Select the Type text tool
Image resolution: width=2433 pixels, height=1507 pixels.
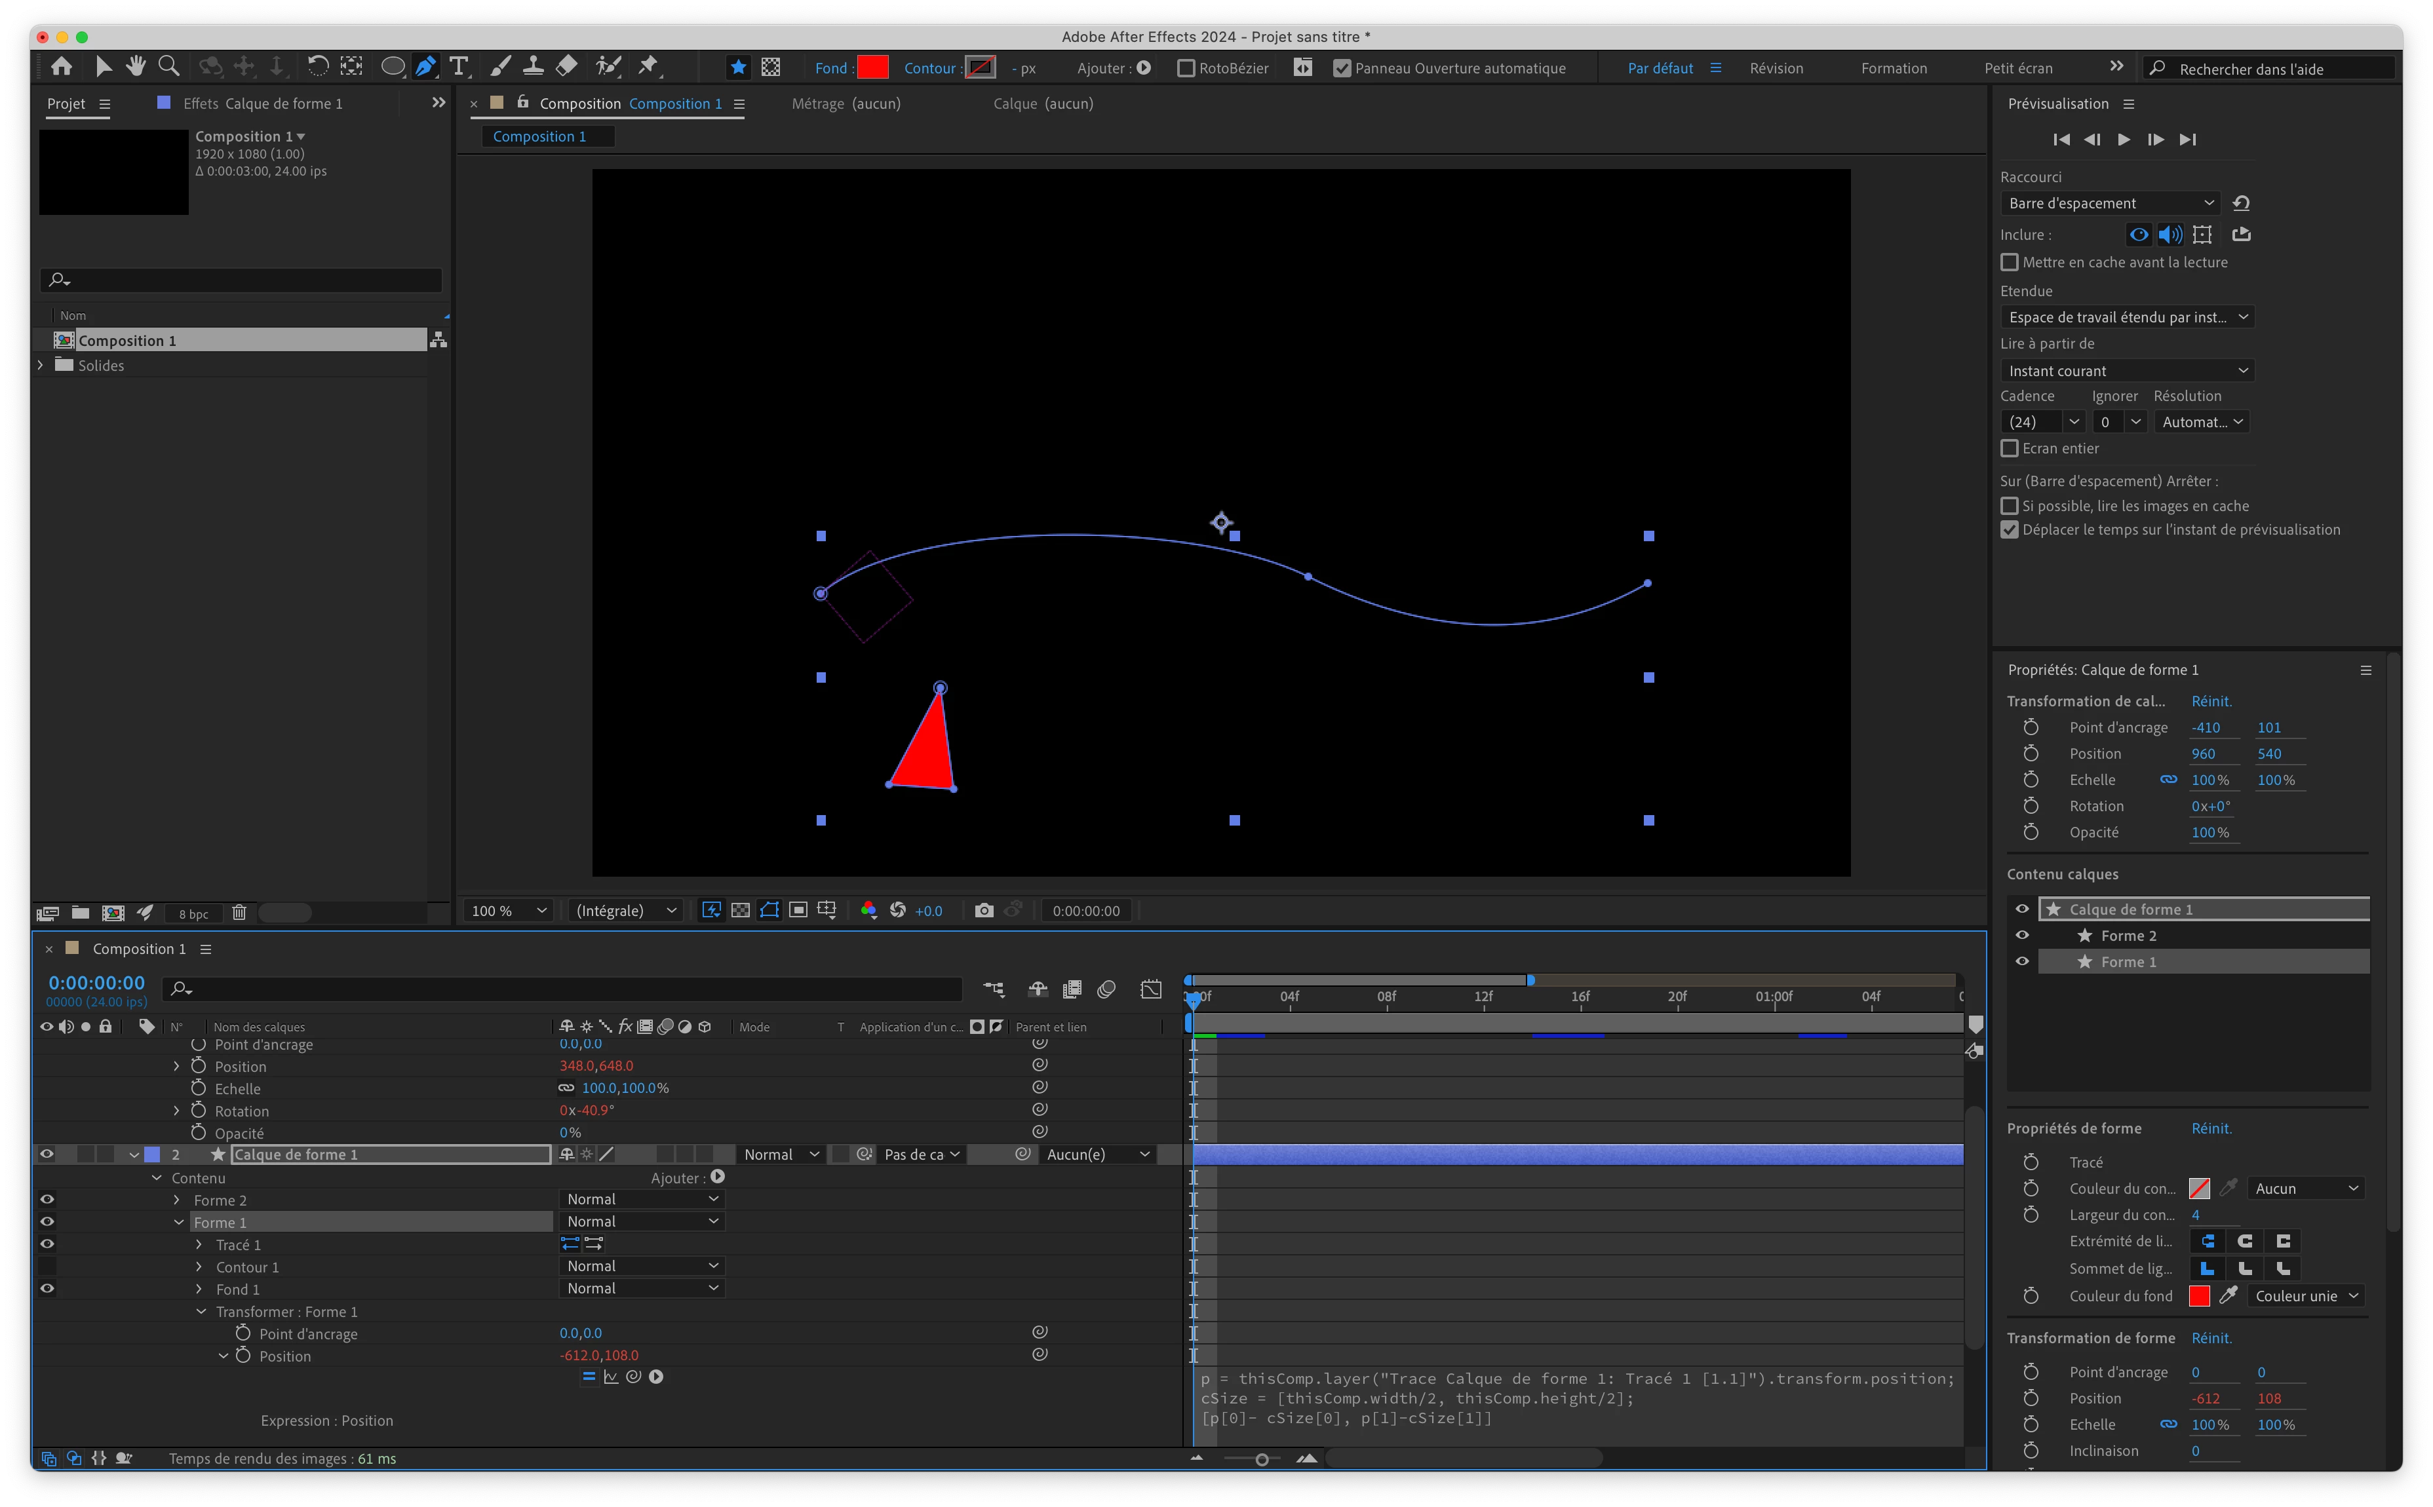[x=459, y=67]
